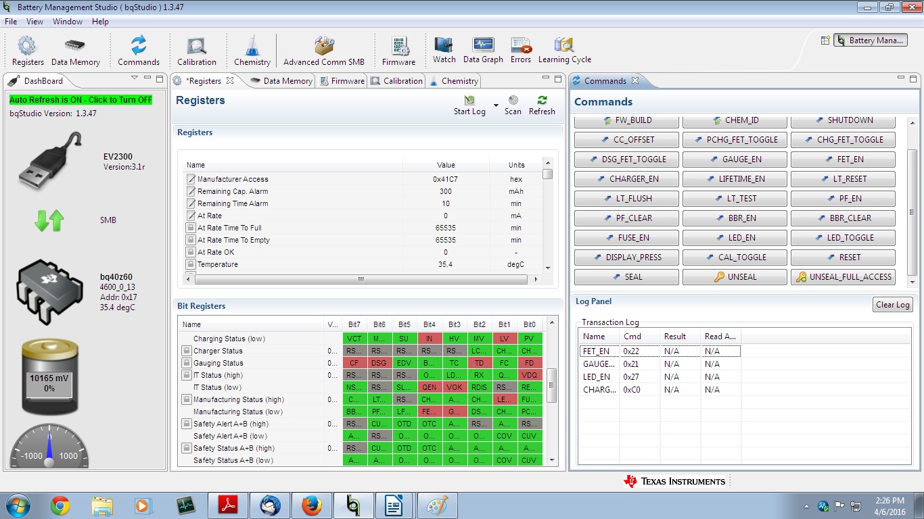Click the Clear Log button
This screenshot has width=924, height=519.
[x=893, y=305]
